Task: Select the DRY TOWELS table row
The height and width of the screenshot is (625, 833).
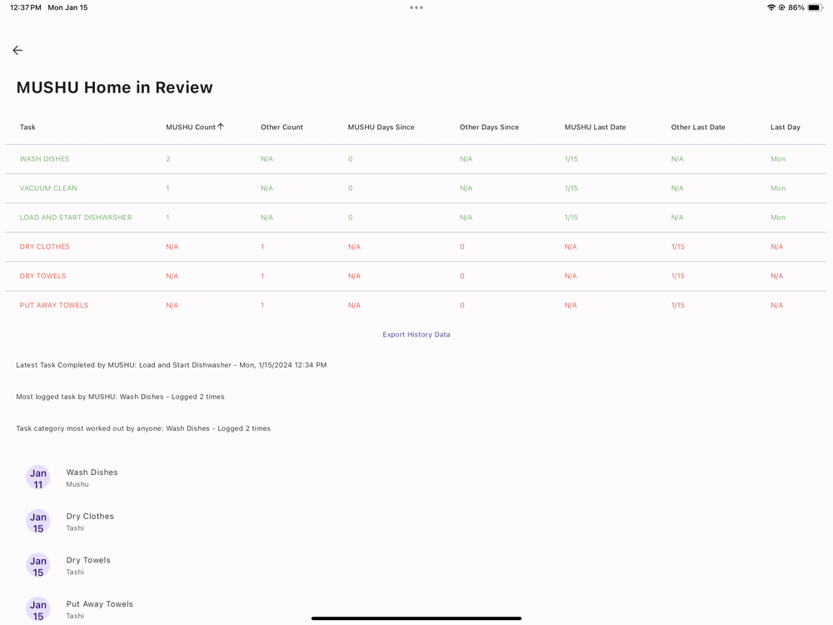Action: click(x=416, y=276)
